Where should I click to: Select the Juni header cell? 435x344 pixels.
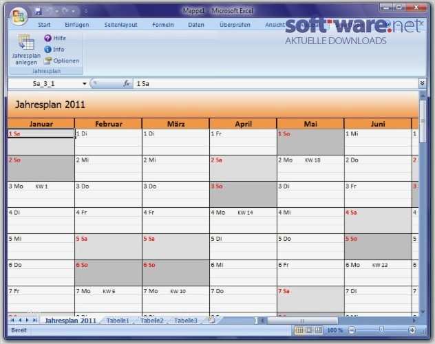[x=378, y=124]
